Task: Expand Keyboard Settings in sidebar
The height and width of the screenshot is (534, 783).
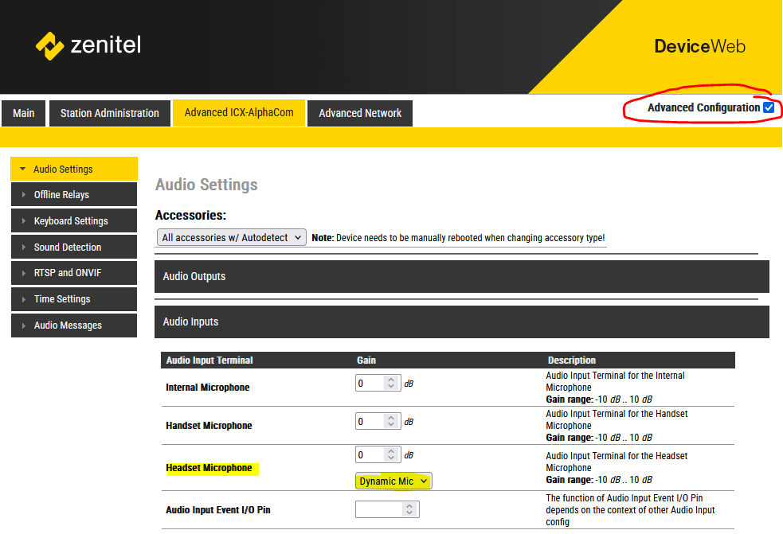Action: [73, 221]
